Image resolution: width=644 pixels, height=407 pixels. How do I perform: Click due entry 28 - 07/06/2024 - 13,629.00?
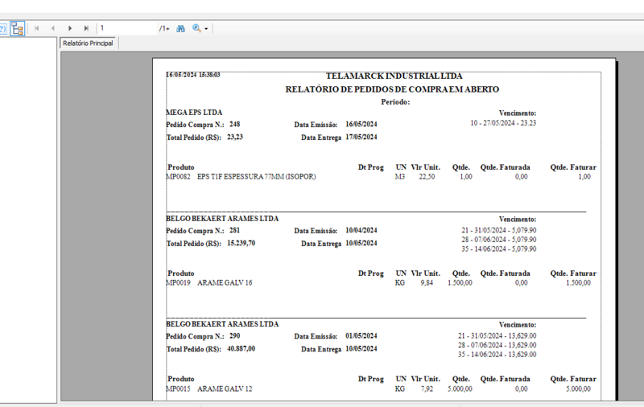[497, 345]
